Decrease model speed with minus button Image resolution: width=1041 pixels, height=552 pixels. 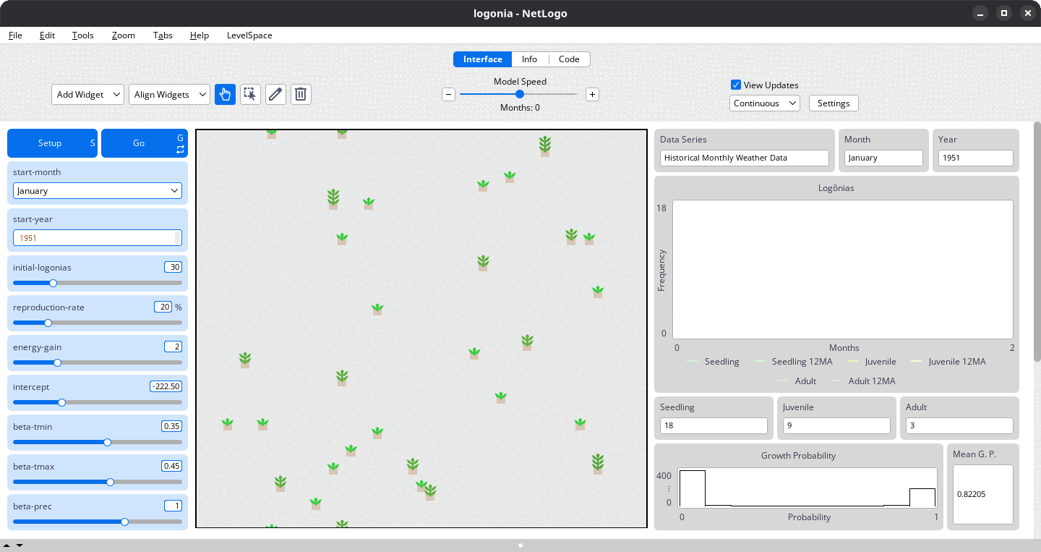point(448,94)
